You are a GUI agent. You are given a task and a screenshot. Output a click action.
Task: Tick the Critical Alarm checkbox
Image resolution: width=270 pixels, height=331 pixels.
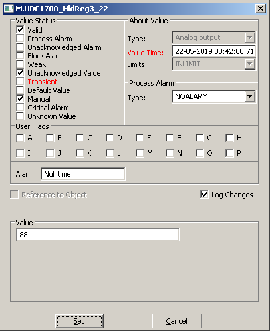(x=20, y=107)
